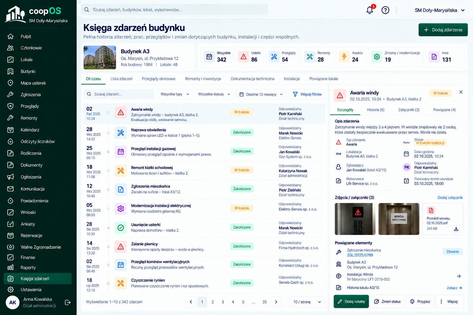
Task: Close the Awaria windy details panel
Action: [x=461, y=92]
